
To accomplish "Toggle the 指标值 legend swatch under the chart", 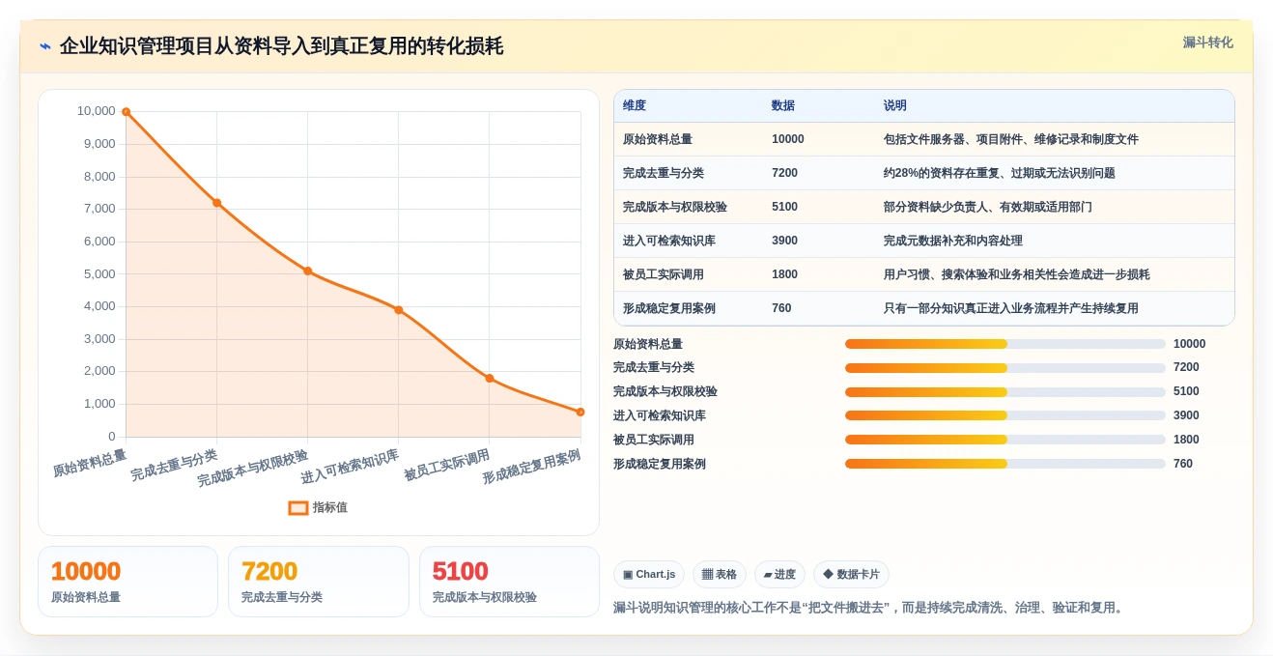I will [298, 507].
